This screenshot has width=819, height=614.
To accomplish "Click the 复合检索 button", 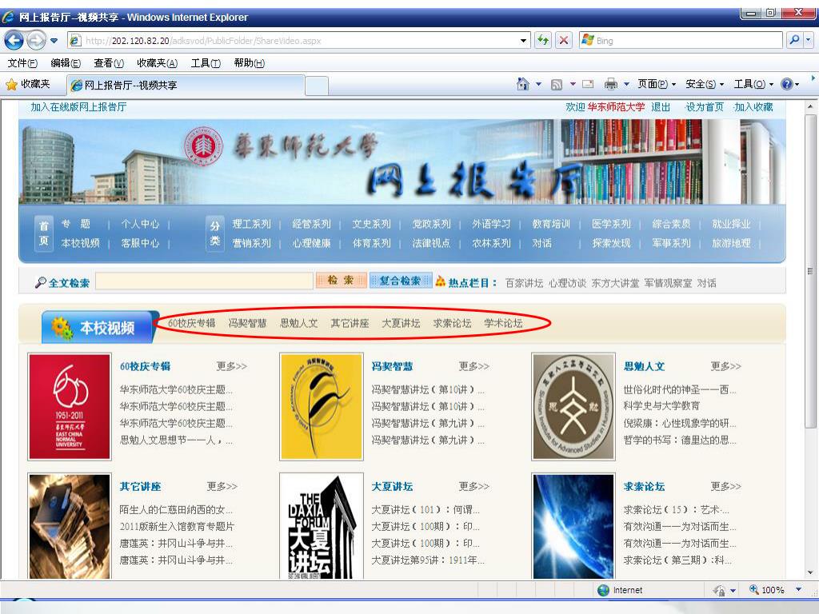I will [x=400, y=281].
